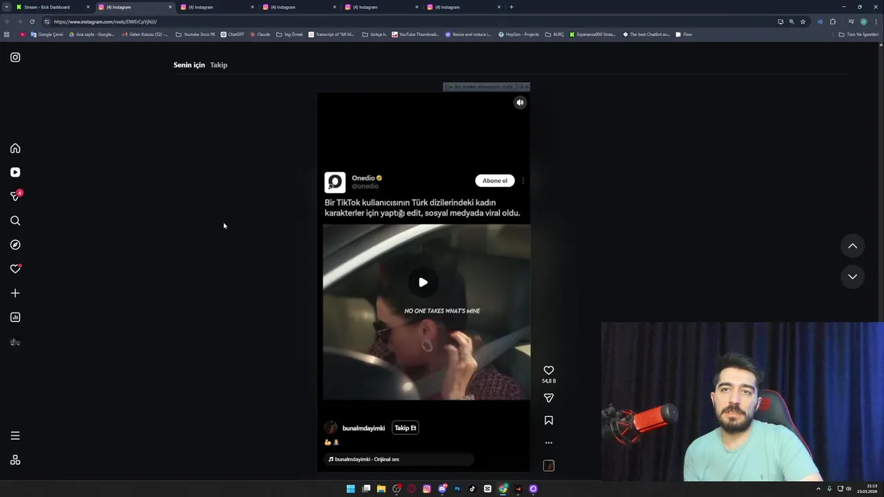Screen dimensions: 884x497
Task: Toggle the reel's sound speaker icon
Action: pyautogui.click(x=520, y=103)
